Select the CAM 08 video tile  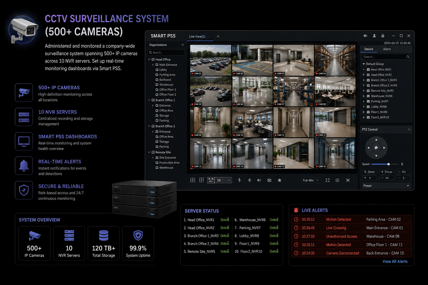[x=335, y=92]
